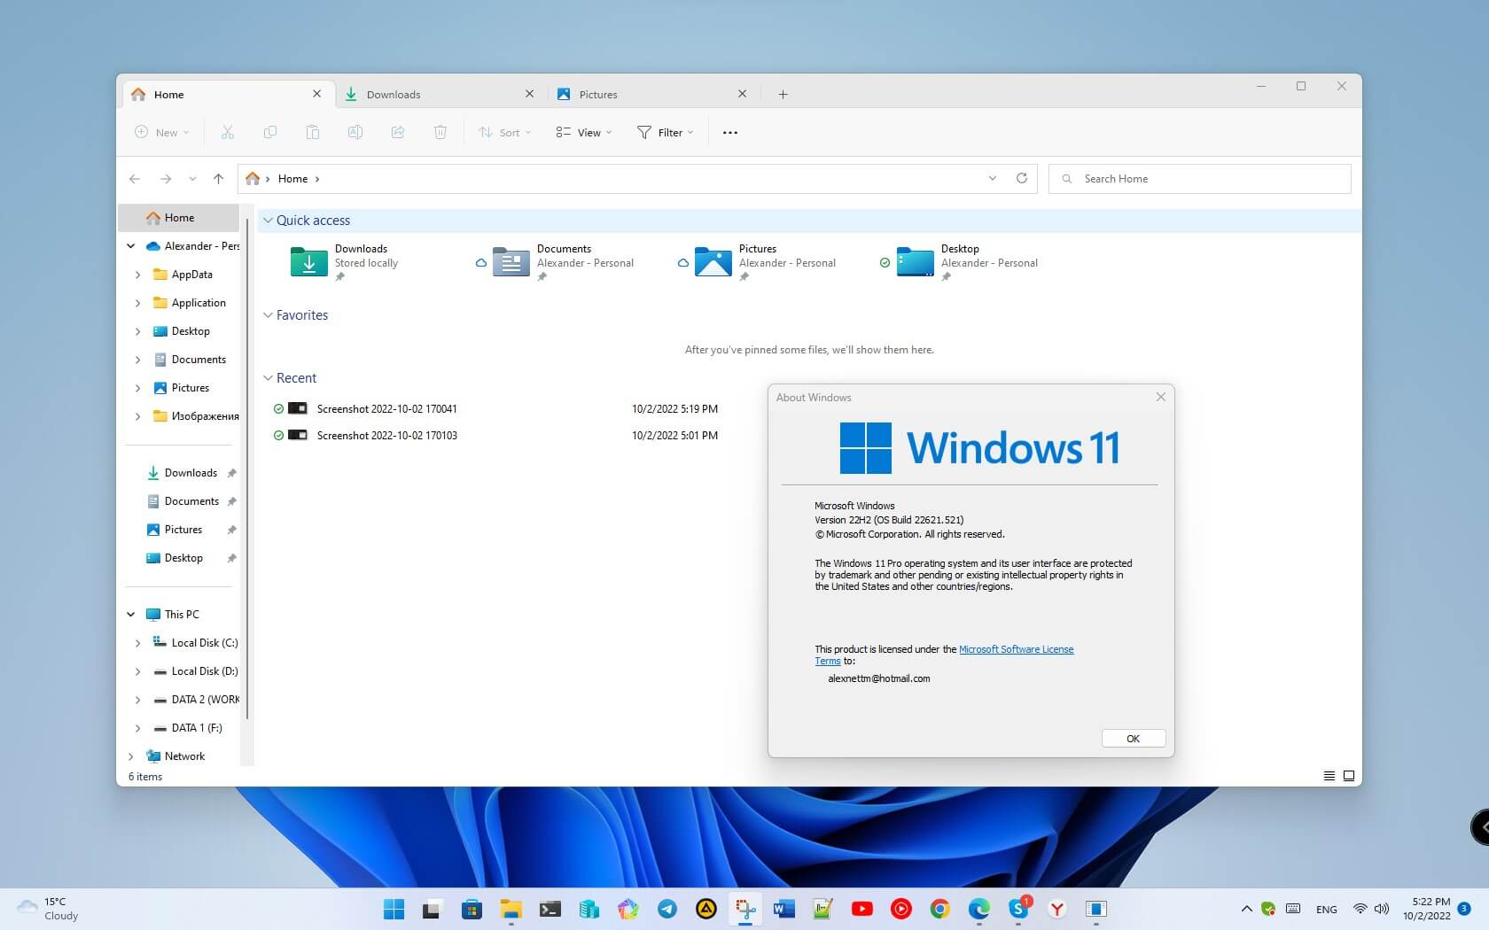Click the Copy icon in toolbar

[x=270, y=132]
